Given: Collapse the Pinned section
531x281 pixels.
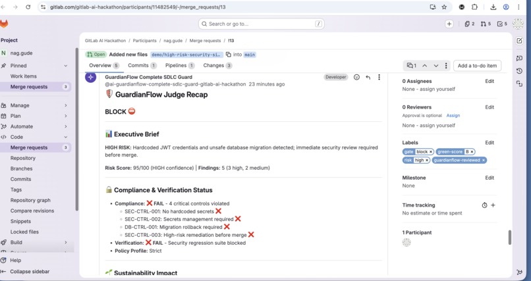Looking at the screenshot, I should click(x=66, y=66).
